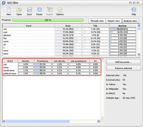Click the New document icon
This screenshot has height=127, width=143.
coord(9,10)
